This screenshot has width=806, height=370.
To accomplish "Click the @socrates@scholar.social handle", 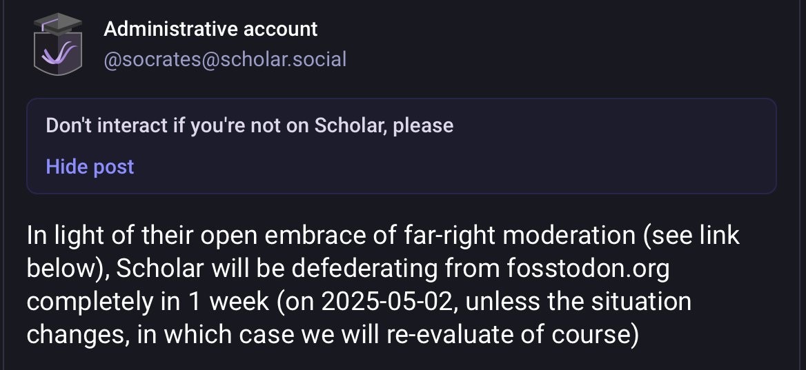I will coord(224,60).
